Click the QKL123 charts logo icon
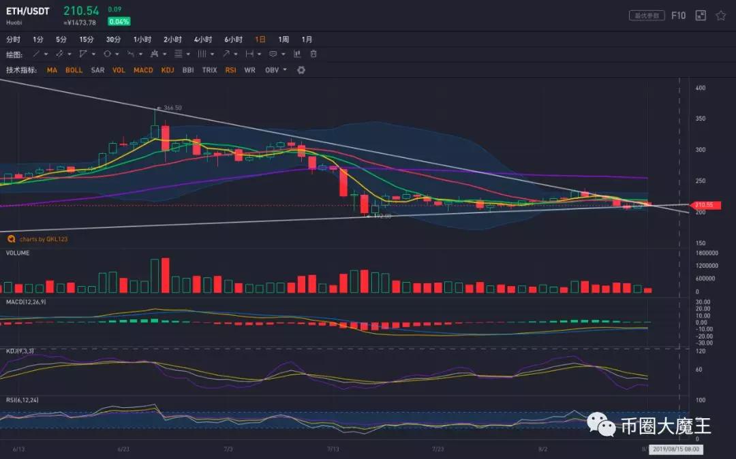736x459 pixels. (12, 239)
